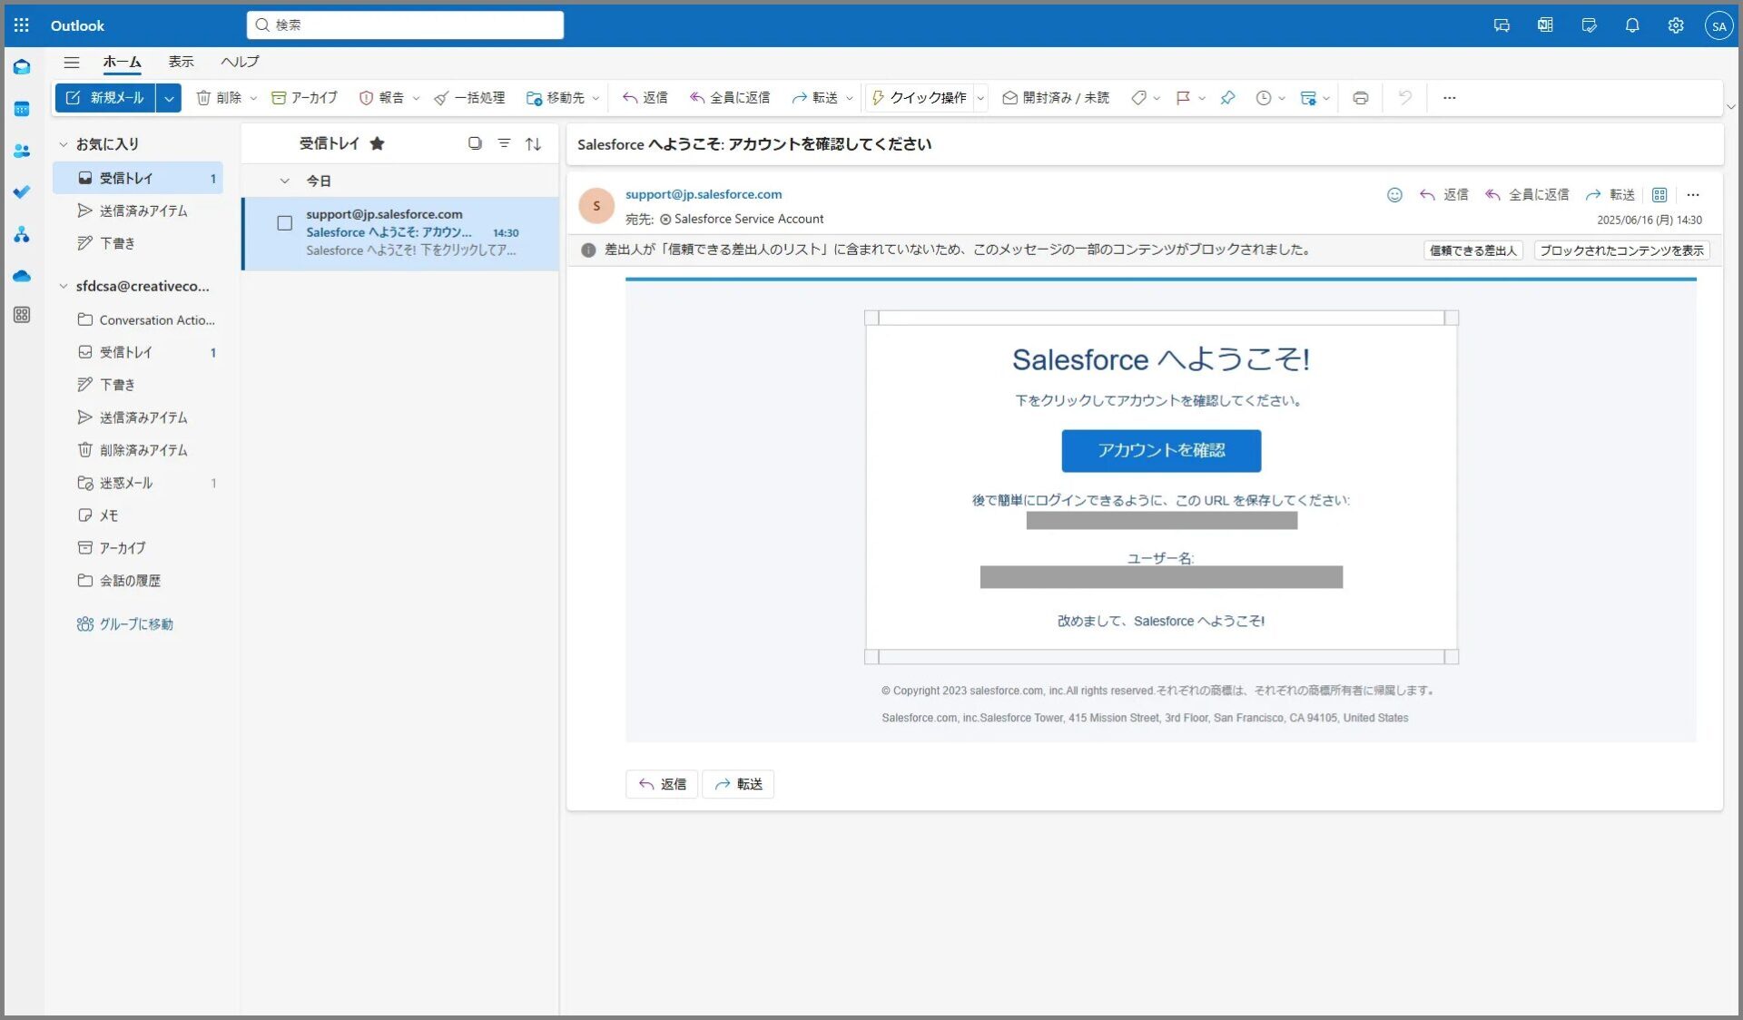Screen dimensions: 1743x1020
Task: Toggle select mode icon in message list header
Action: point(475,143)
